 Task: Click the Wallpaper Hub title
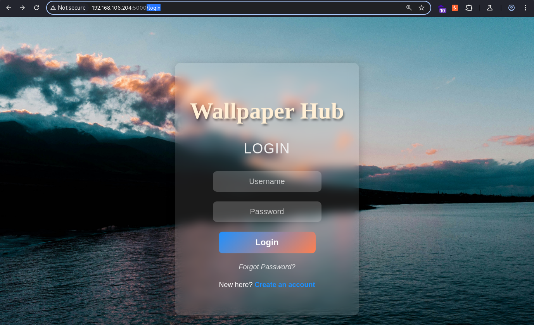[x=267, y=111]
